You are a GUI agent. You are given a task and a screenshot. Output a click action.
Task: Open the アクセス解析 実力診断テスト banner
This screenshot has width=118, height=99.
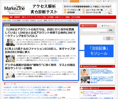pyautogui.click(x=44, y=9)
